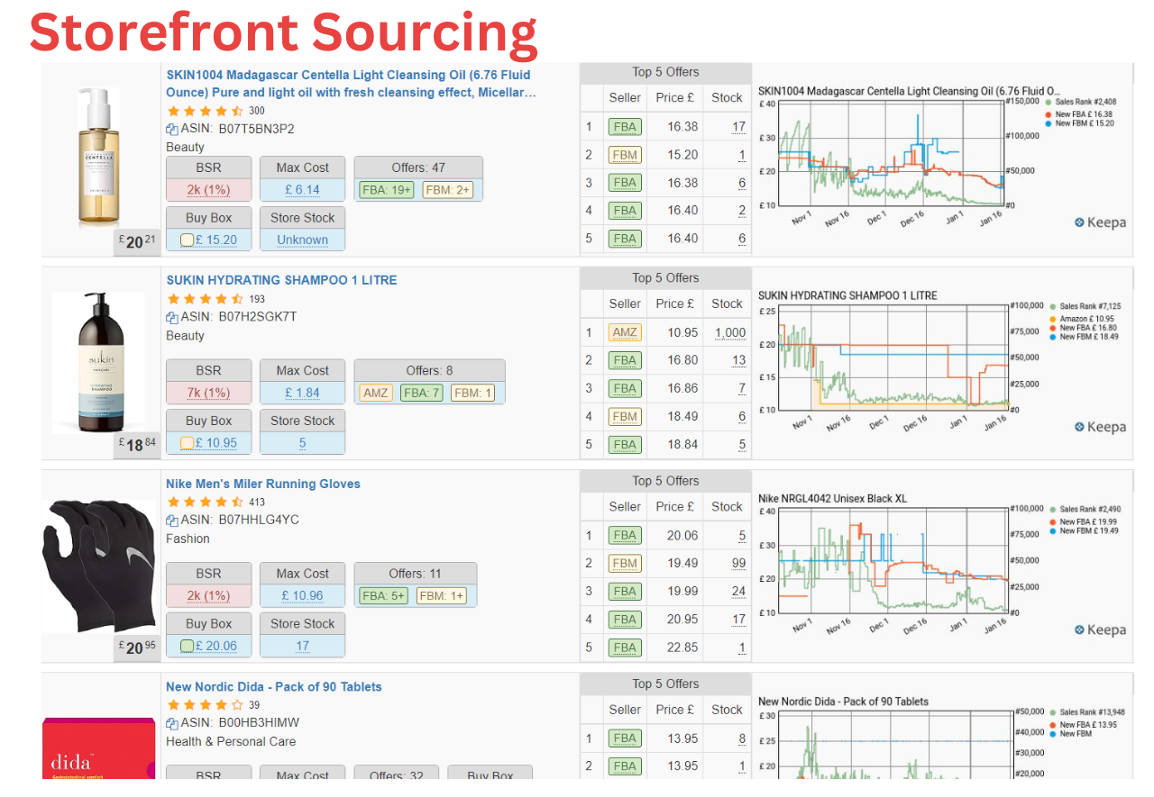Viewport: 1154px width, 797px height.
Task: Click the FBM seller badge priced 19.49
Action: pyautogui.click(x=625, y=563)
